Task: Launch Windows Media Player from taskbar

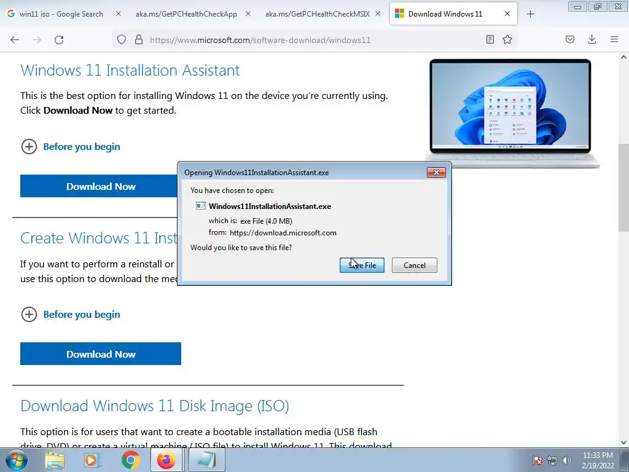Action: (92, 460)
